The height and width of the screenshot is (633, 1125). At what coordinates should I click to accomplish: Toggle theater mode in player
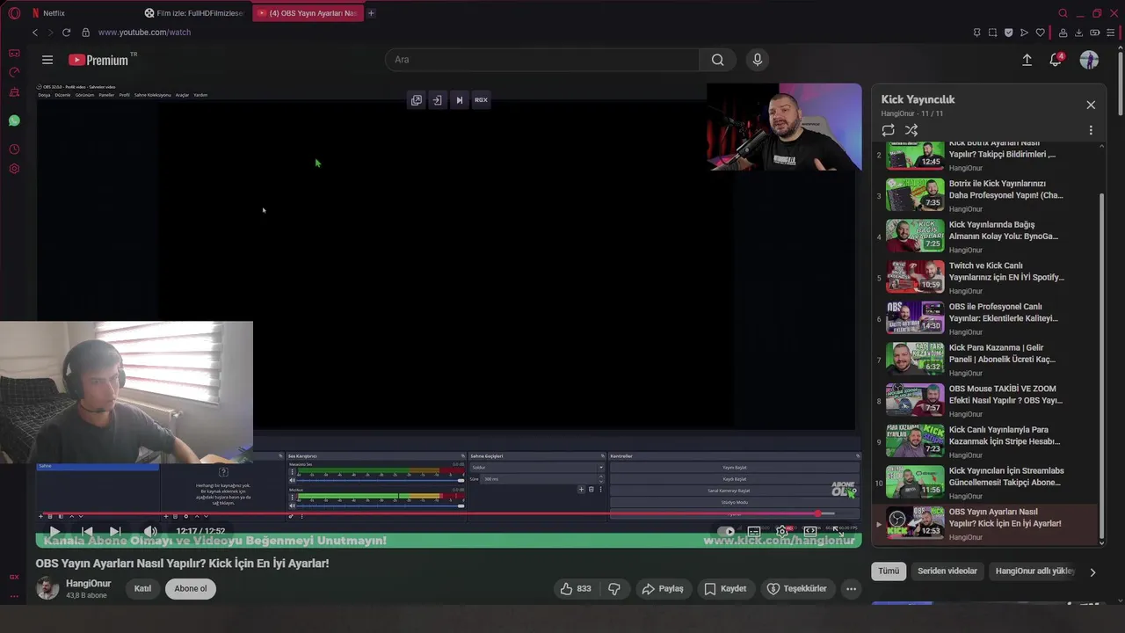click(x=810, y=531)
